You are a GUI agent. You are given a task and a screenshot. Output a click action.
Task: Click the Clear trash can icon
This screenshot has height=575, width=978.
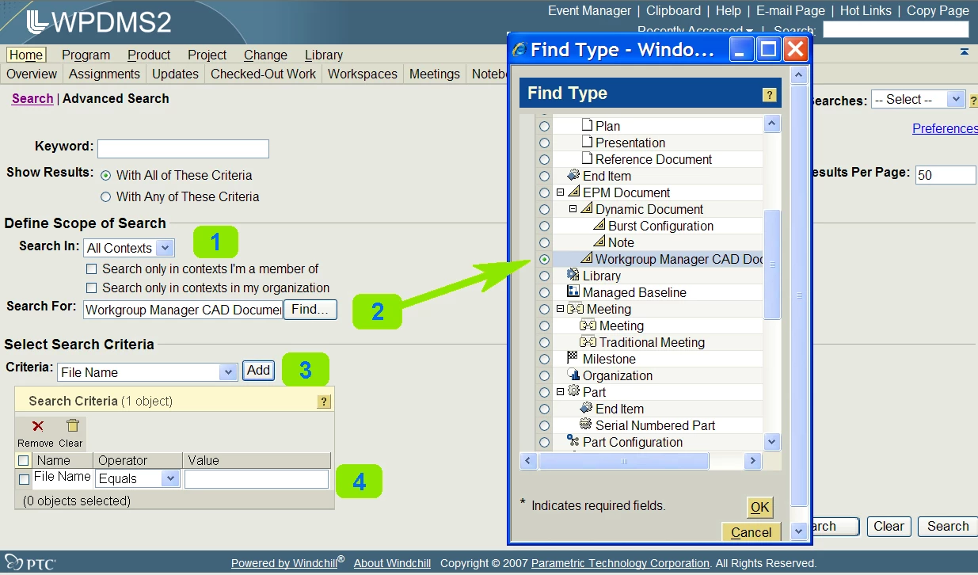[x=72, y=426]
